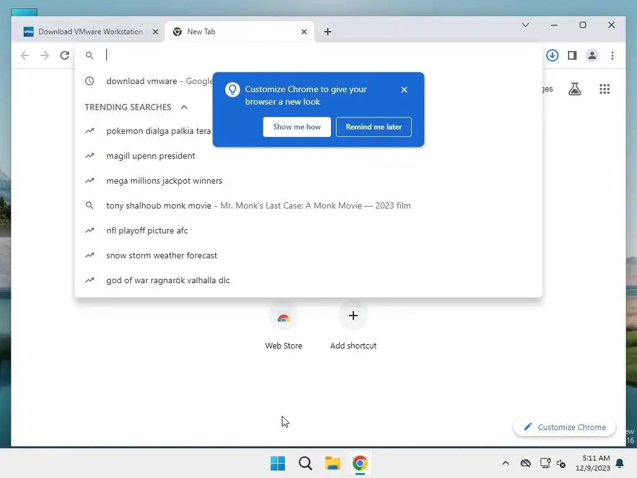Show hidden system tray icons

coord(505,463)
